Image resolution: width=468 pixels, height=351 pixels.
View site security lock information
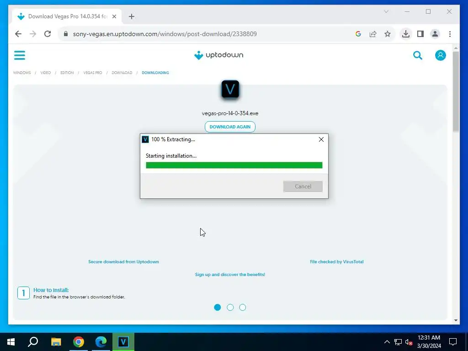[66, 34]
